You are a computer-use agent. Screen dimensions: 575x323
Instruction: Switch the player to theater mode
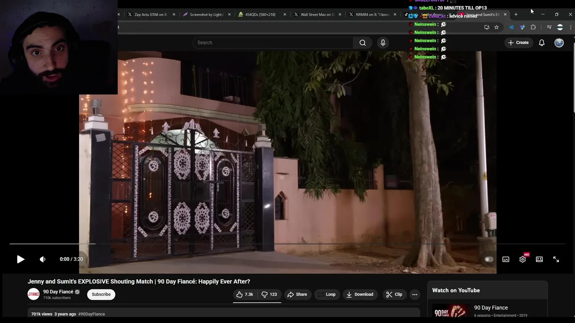(540, 259)
